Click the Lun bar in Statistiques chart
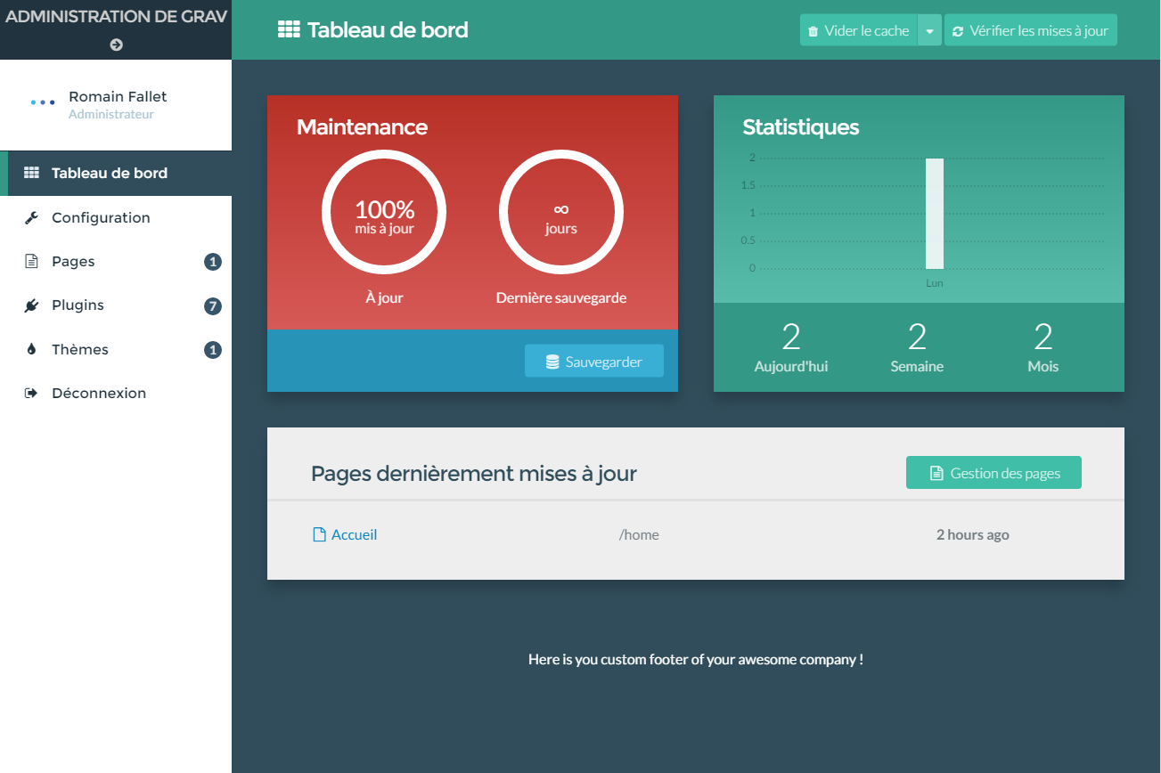 [934, 214]
